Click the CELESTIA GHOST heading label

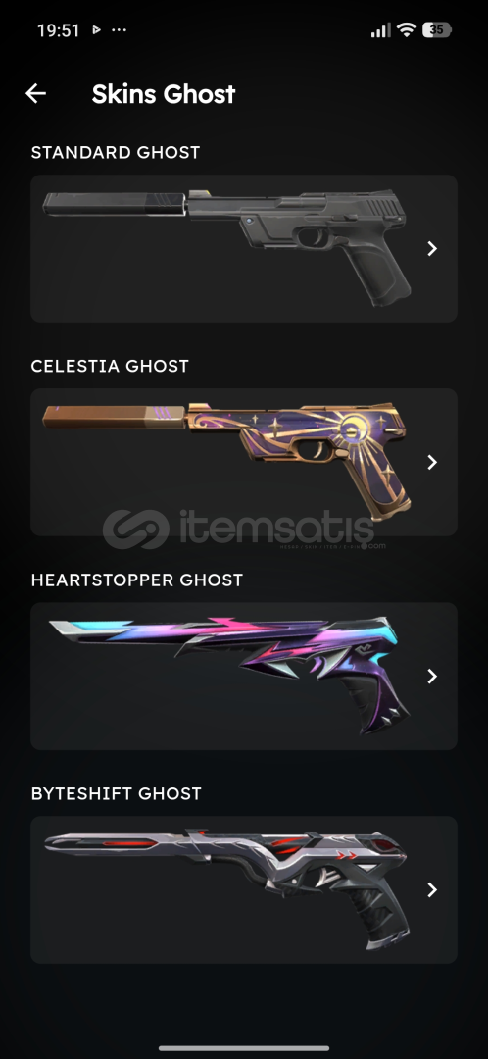point(110,366)
